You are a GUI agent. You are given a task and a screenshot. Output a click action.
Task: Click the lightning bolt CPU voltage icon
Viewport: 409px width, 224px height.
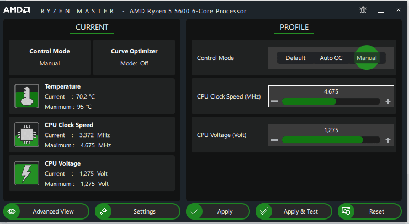27,173
